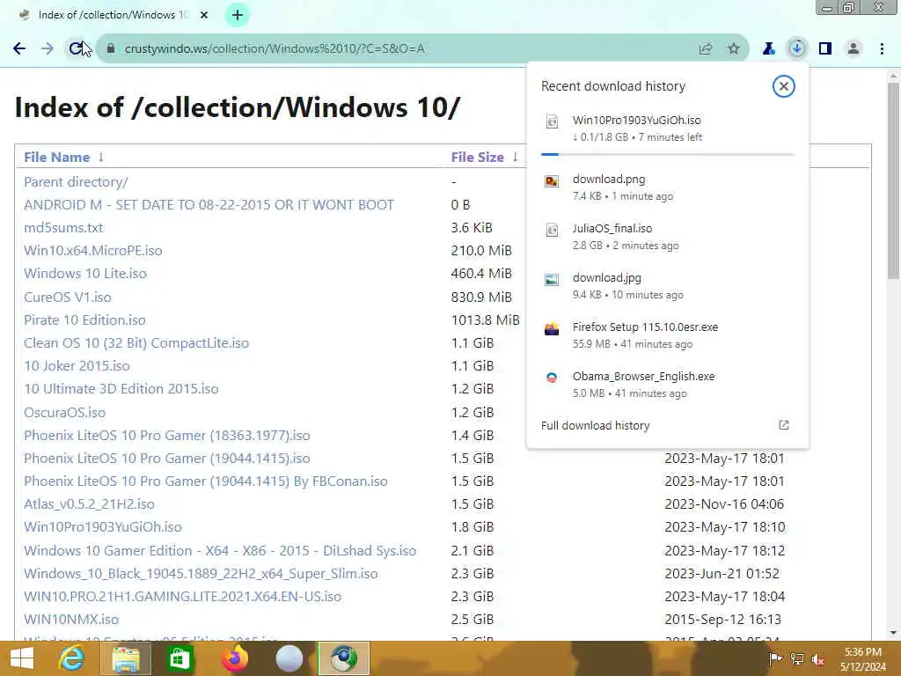Screen dimensions: 901x676
Task: Open a new tab with plus button
Action: [x=238, y=16]
